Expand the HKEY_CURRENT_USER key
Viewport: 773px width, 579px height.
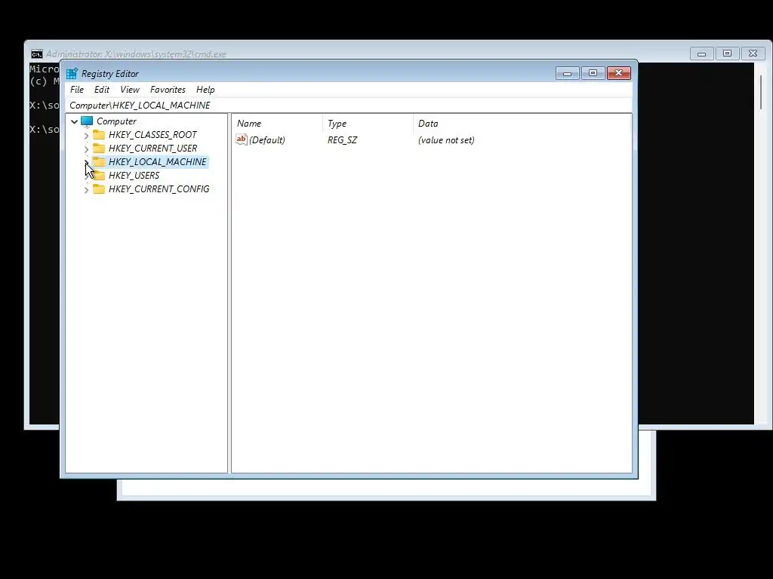pyautogui.click(x=86, y=149)
